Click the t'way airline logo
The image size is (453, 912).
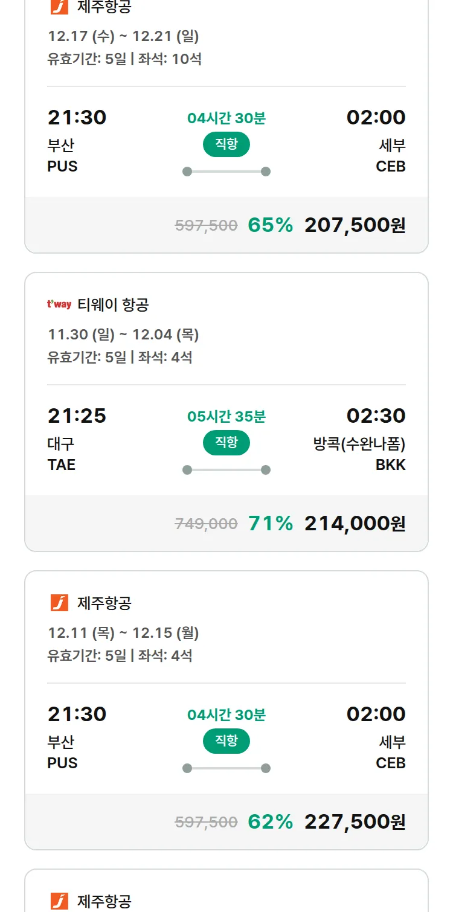coord(59,305)
